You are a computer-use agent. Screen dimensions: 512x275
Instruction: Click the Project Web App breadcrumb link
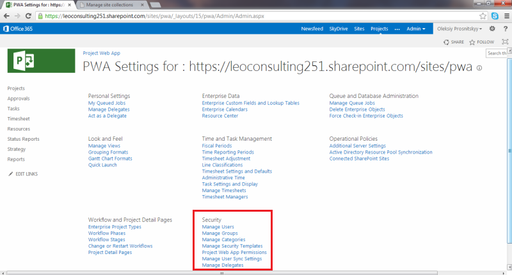[x=101, y=53]
